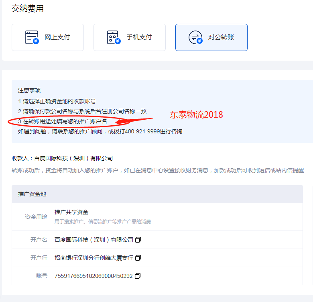
Task: Click the red 东泰物流2018 annotation text
Action: [196, 114]
